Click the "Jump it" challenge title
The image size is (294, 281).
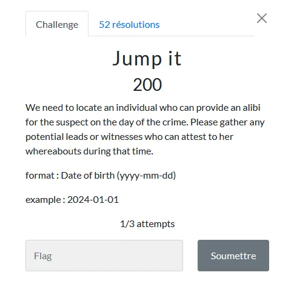147,59
